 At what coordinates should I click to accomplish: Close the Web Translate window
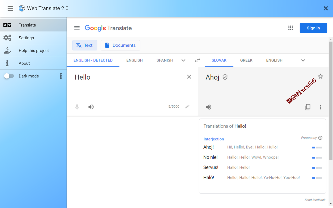pos(326,8)
